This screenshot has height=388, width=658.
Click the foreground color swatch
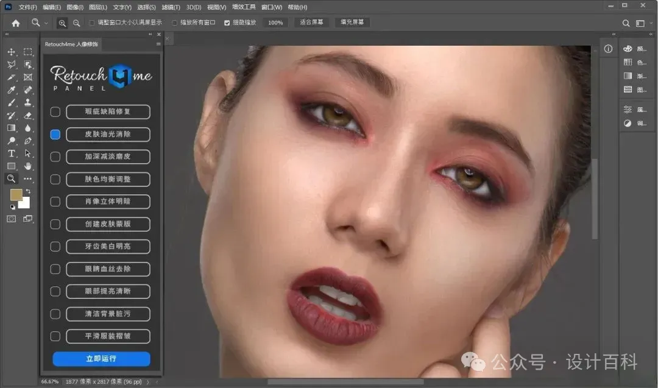coord(16,195)
